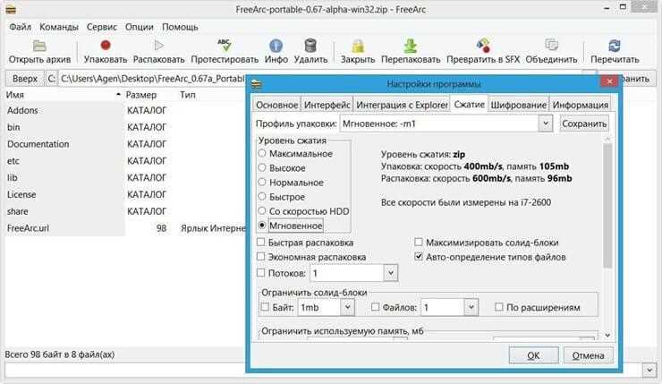
Task: Click the Merge (Объединить) toolbar icon
Action: [x=551, y=45]
